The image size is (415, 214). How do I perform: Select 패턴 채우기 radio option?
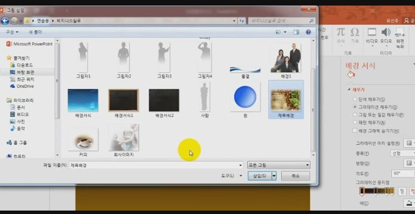pyautogui.click(x=355, y=122)
